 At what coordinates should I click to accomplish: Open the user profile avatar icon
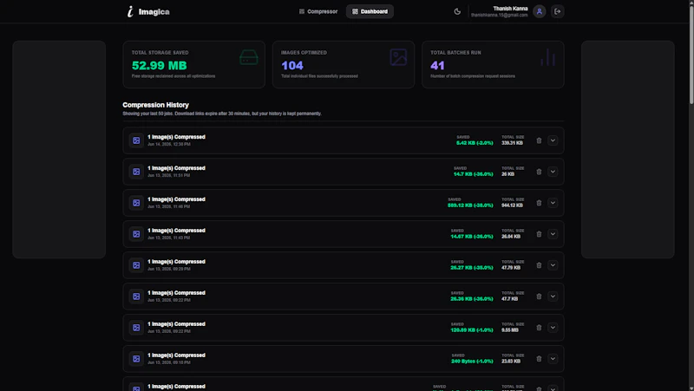click(539, 11)
